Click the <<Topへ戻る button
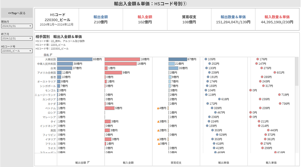Screen dimensions: 301x167 click(x=17, y=13)
